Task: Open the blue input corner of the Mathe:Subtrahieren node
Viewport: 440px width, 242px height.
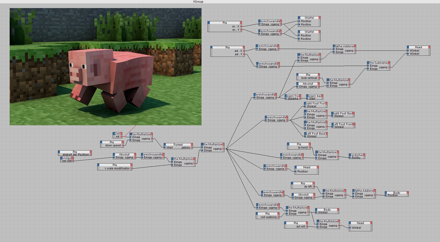Action: tap(368, 63)
